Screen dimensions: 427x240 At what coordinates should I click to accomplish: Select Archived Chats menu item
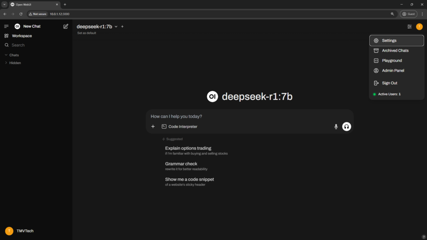395,50
